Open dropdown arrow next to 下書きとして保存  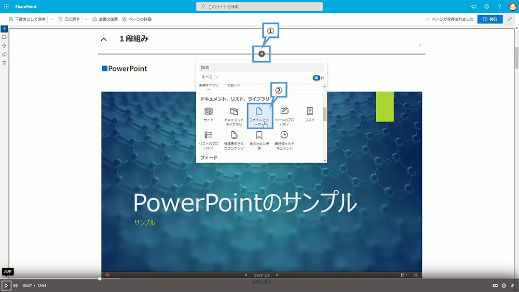[51, 19]
